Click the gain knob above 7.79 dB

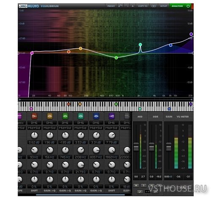(x=112, y=135)
